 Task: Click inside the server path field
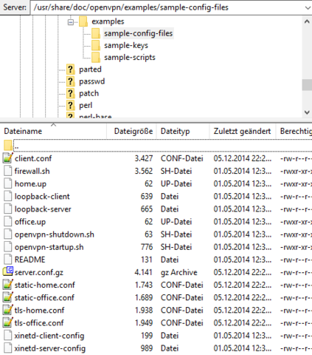tap(167, 7)
